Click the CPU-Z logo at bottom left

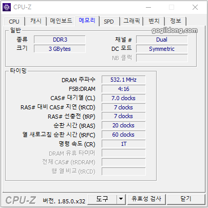tap(21, 200)
